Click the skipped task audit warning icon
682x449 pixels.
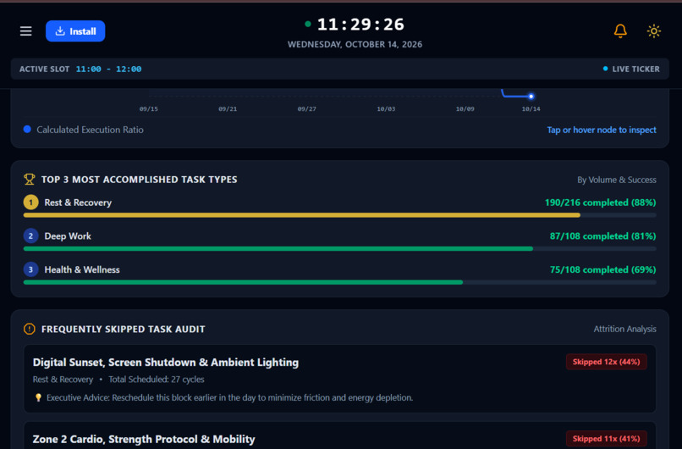[29, 329]
